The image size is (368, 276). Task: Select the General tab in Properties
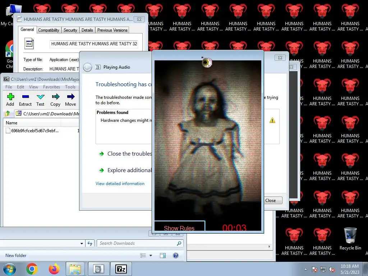(27, 29)
